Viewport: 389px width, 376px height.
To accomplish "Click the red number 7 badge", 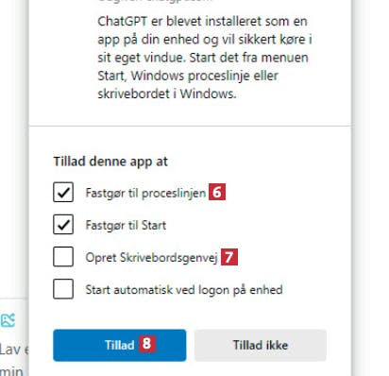I will (229, 257).
